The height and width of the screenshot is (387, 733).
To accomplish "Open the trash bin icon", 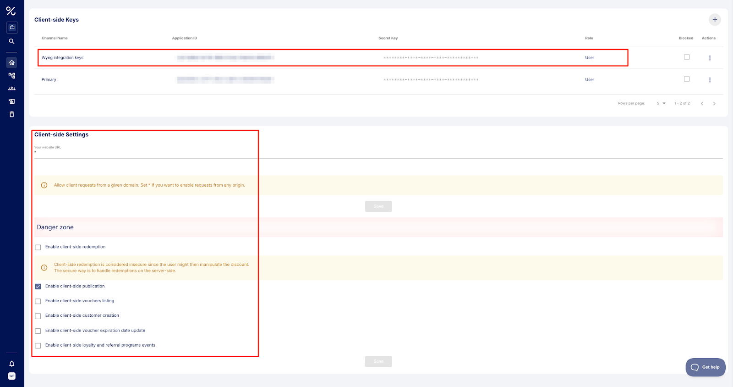I will 12,114.
